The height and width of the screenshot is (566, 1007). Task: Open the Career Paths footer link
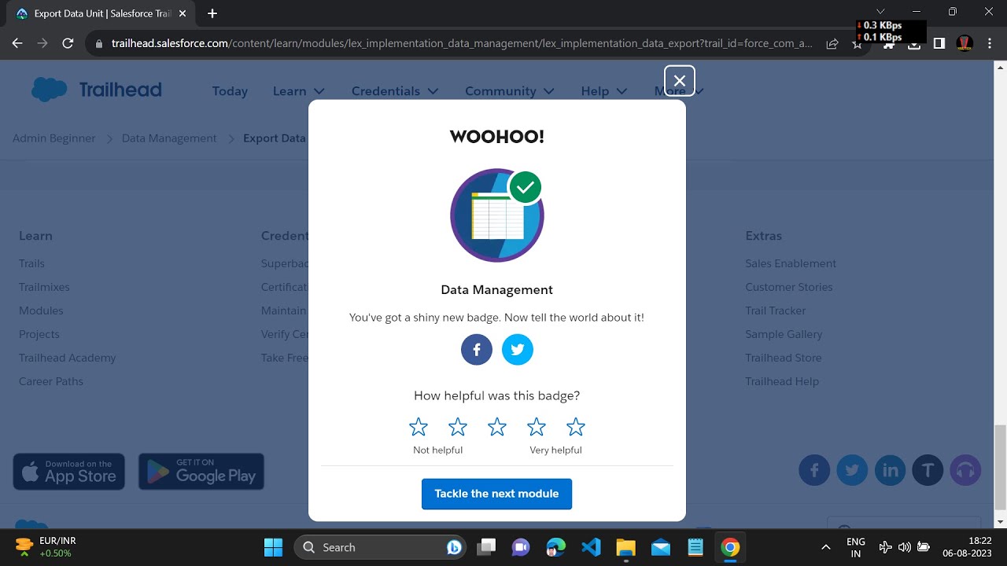pos(51,381)
